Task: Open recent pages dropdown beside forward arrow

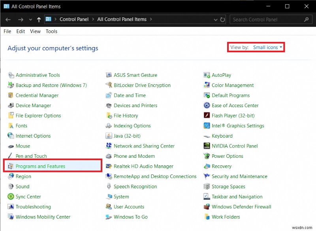Action: (30, 19)
